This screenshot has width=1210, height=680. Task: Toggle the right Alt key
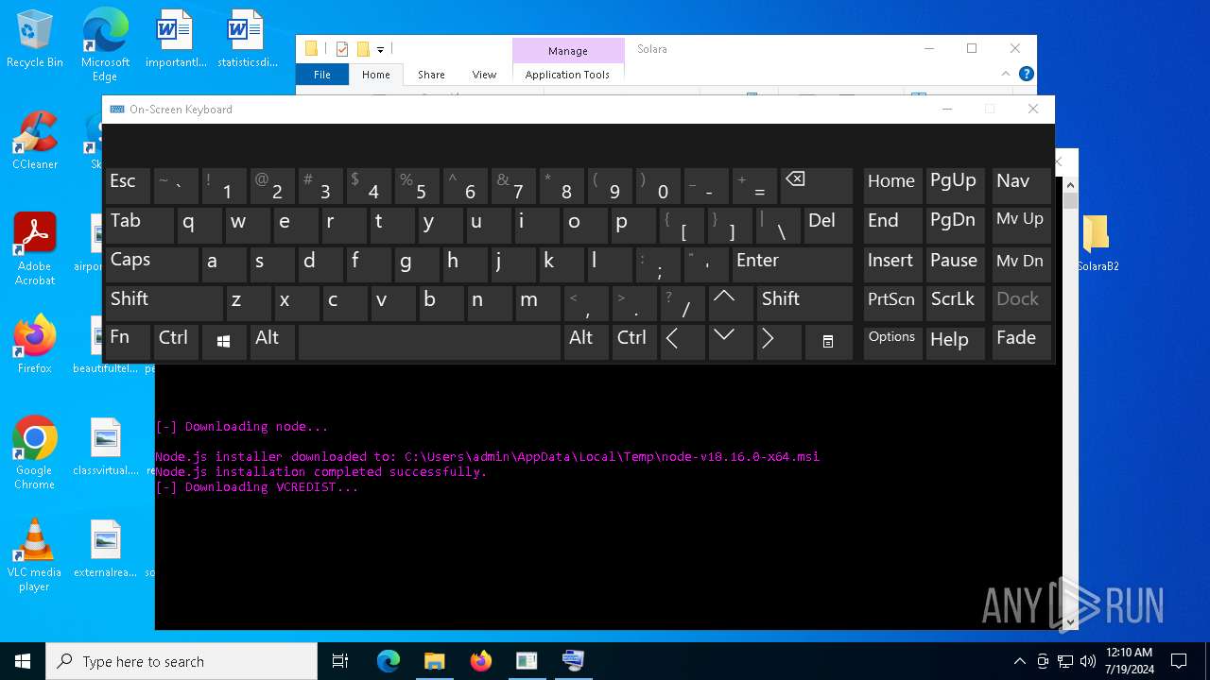(x=584, y=342)
